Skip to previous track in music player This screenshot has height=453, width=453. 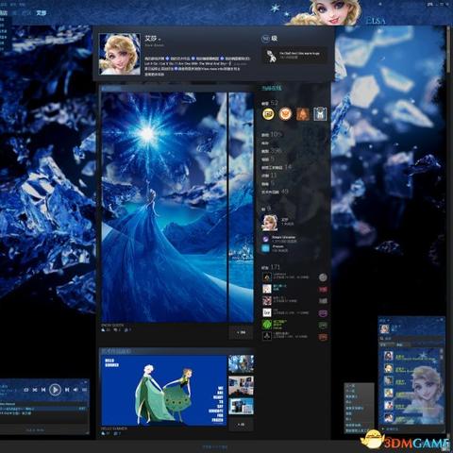(x=43, y=390)
